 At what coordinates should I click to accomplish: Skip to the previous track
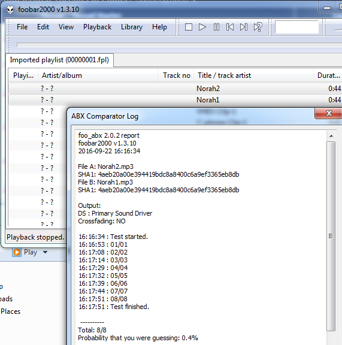230,27
